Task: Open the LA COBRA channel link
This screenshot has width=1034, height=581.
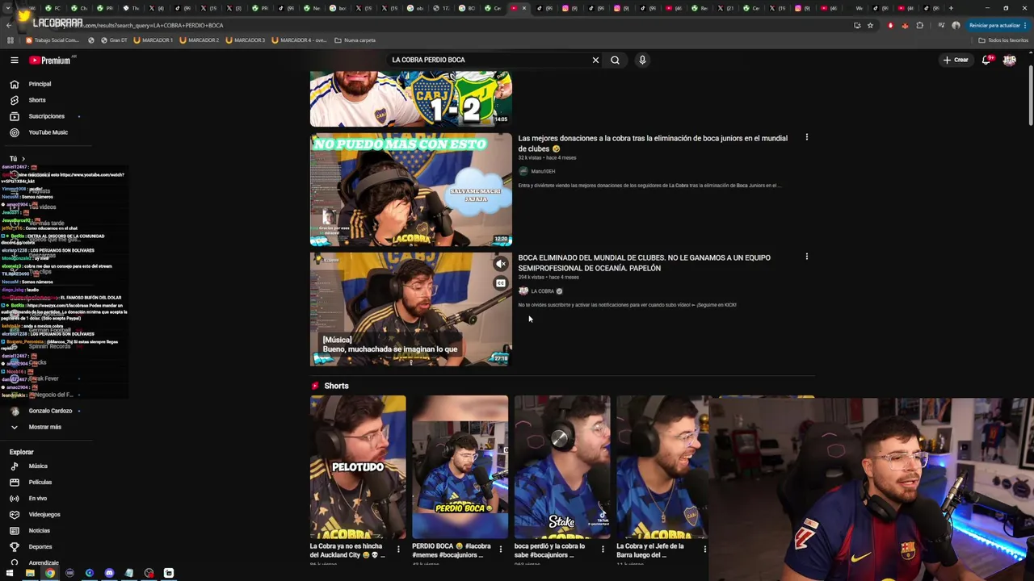Action: (x=542, y=291)
